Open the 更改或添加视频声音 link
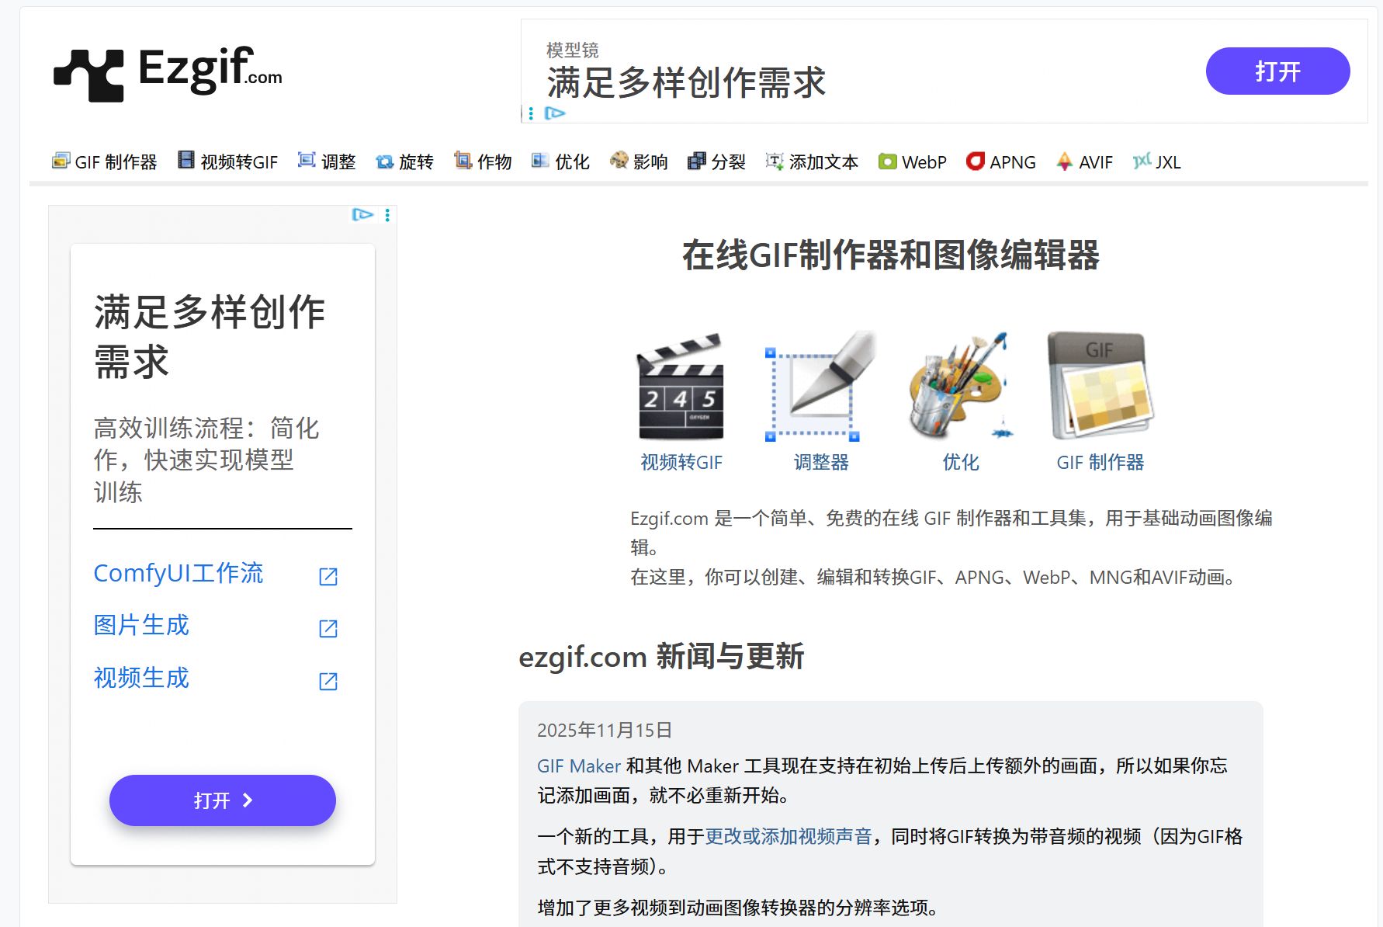1383x927 pixels. [788, 837]
